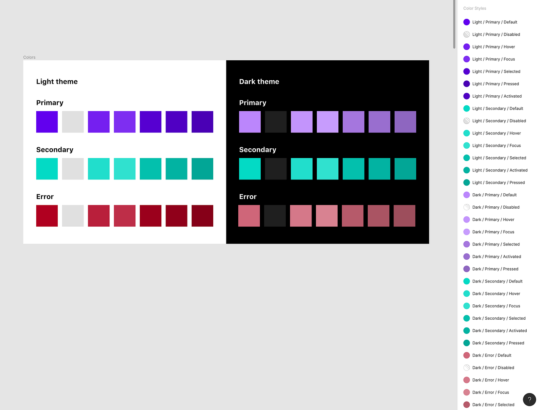Click the striped swatch next to "Dark / Error / Disabled"
The image size is (539, 410).
coord(467,367)
